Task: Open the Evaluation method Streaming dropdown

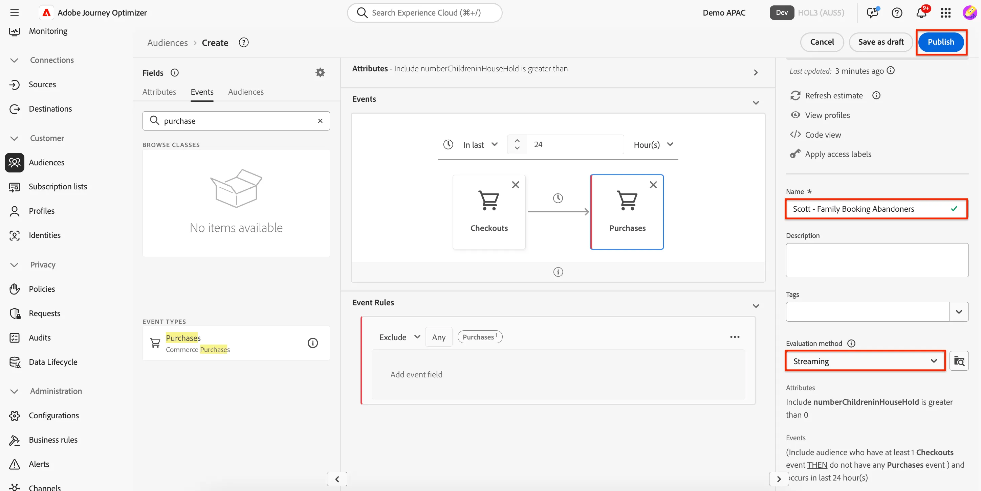Action: click(865, 361)
